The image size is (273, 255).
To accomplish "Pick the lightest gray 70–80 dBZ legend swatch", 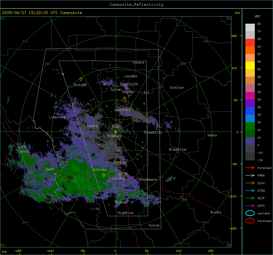I will pyautogui.click(x=250, y=28).
